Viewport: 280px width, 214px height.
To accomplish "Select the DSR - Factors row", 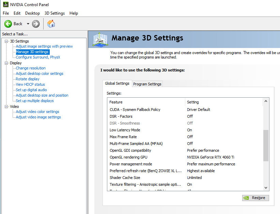I will point(185,116).
